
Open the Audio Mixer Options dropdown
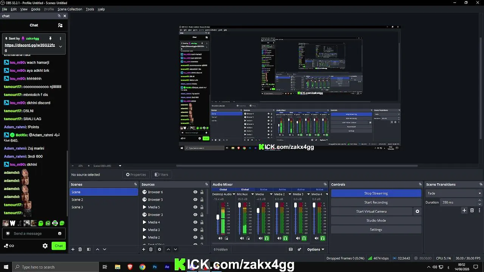click(316, 249)
